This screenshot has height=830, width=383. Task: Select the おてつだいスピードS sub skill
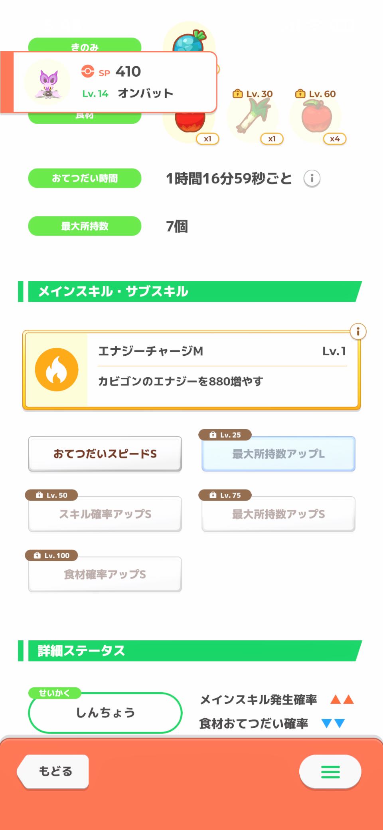(105, 454)
